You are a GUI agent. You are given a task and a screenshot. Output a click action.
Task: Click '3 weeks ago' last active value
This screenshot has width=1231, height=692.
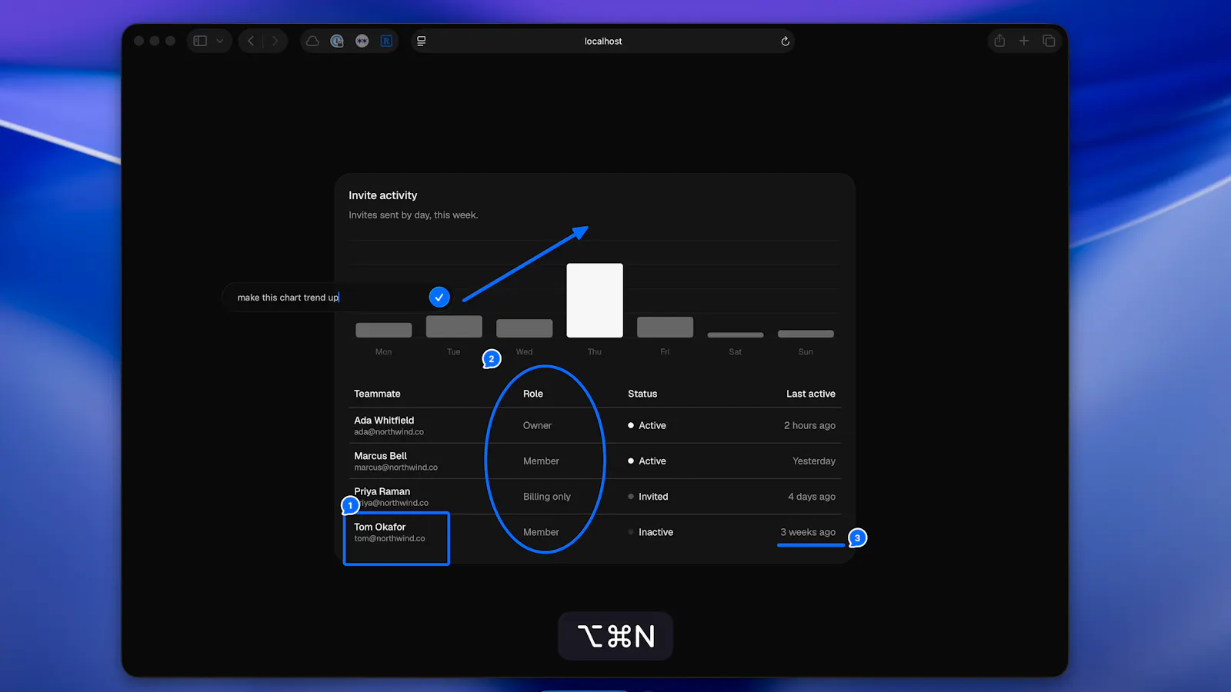click(x=808, y=532)
